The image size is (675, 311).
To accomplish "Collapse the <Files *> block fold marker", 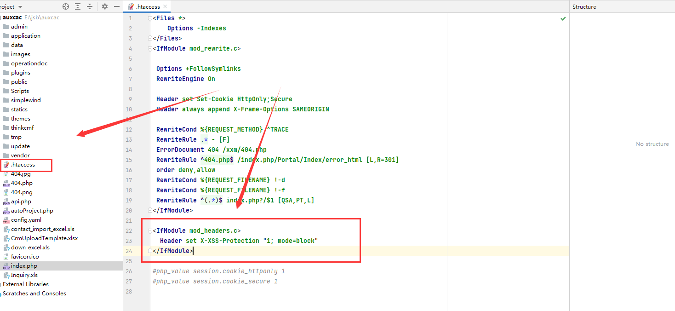I will (x=150, y=18).
